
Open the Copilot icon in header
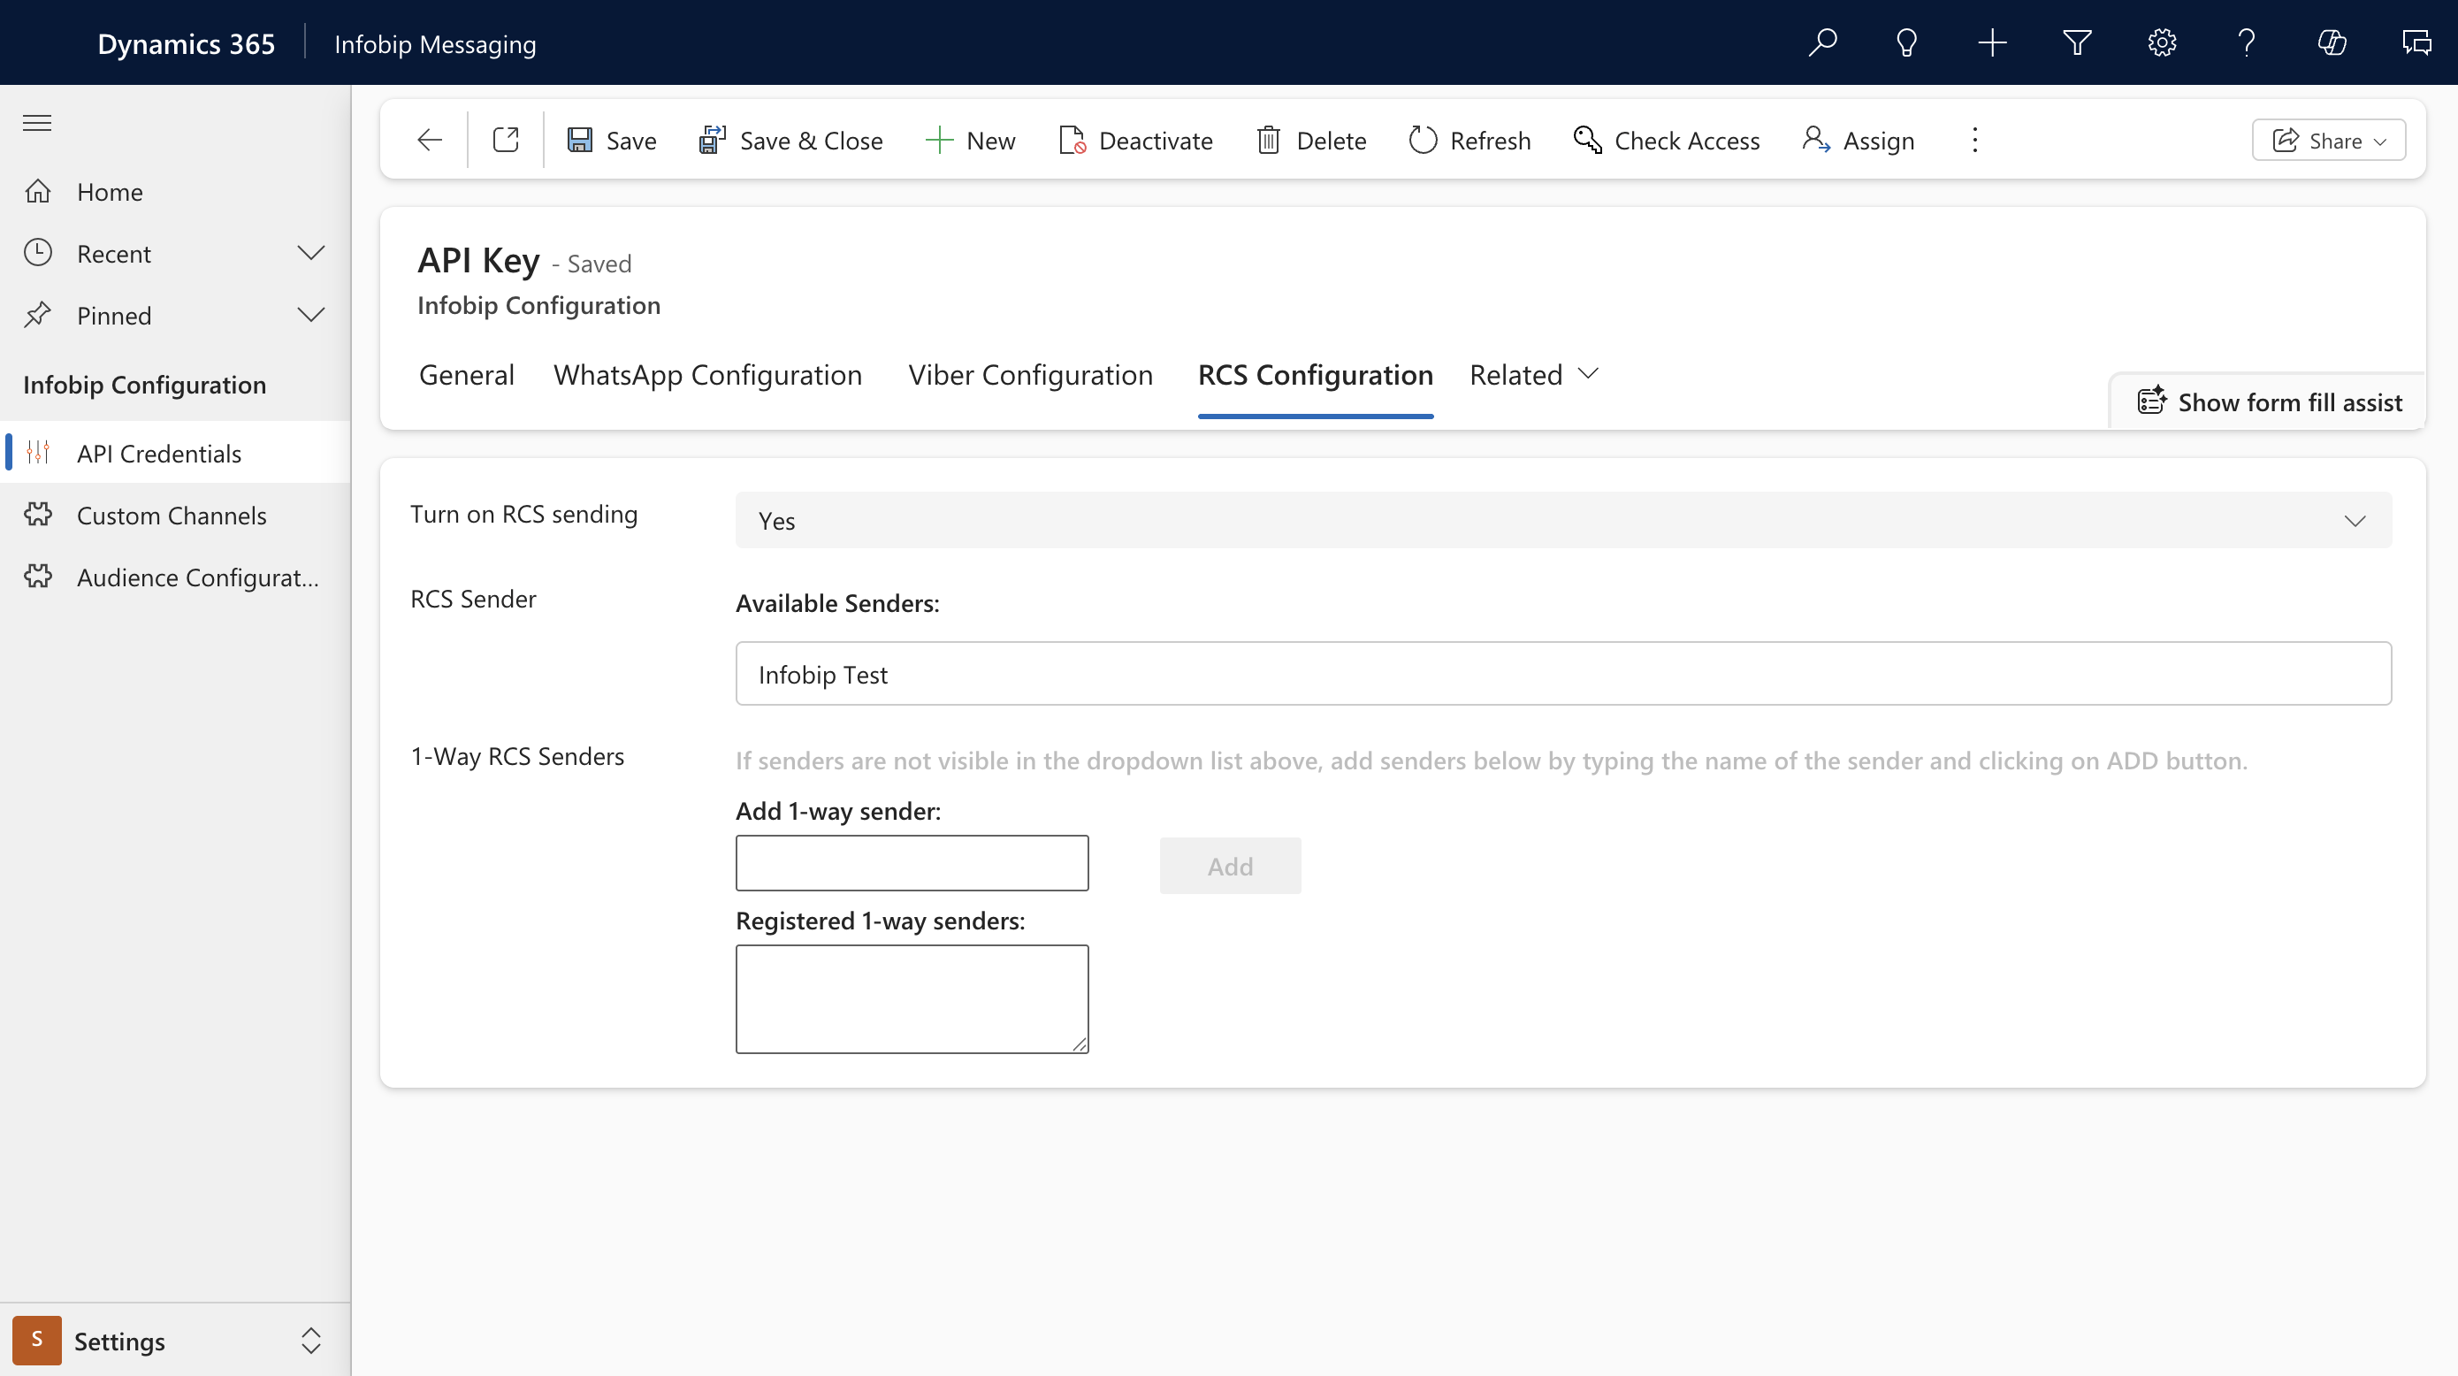click(x=2332, y=43)
